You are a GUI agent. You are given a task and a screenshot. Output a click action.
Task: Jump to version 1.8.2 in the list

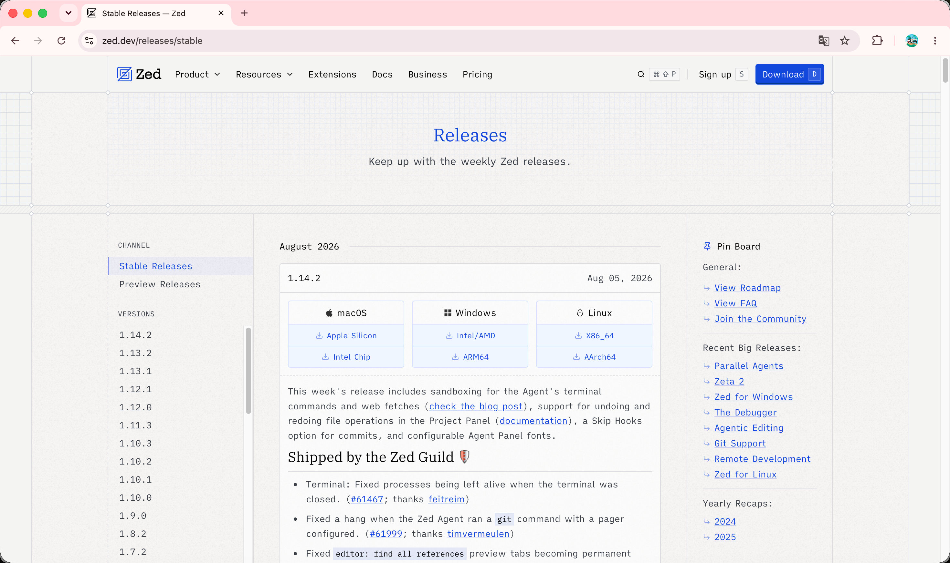pyautogui.click(x=132, y=534)
